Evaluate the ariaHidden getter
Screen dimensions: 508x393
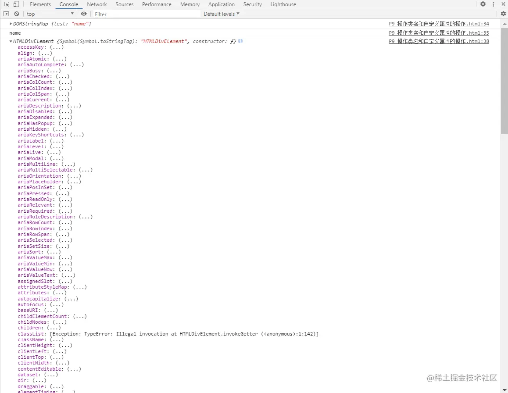(60, 129)
